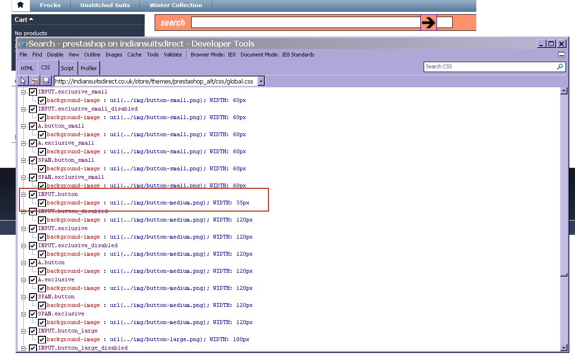This screenshot has width=575, height=361.
Task: Click the CSS pane vertical scrollbar thumb
Action: click(564, 275)
